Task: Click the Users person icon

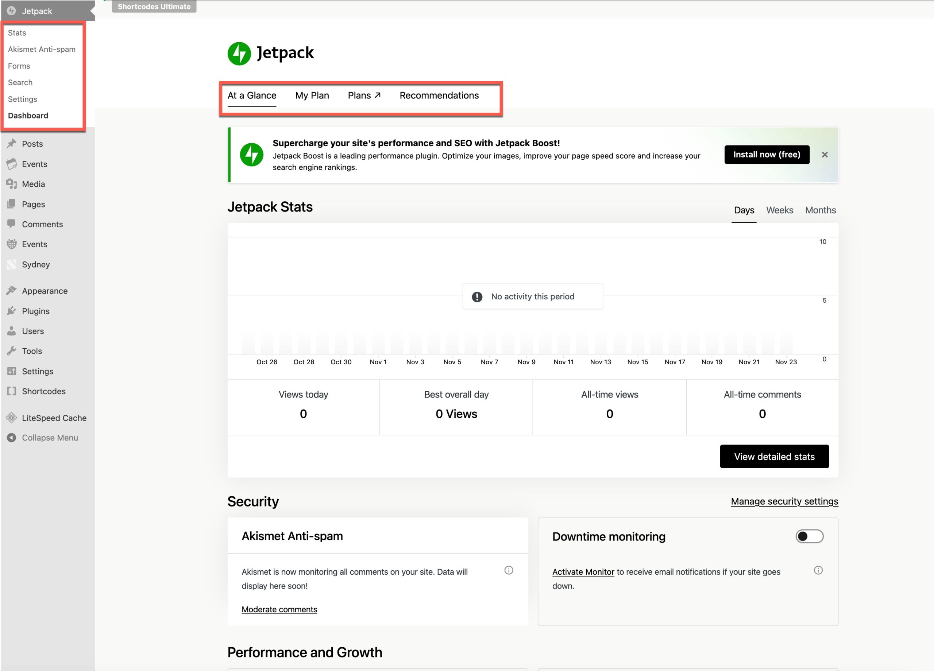Action: tap(12, 330)
